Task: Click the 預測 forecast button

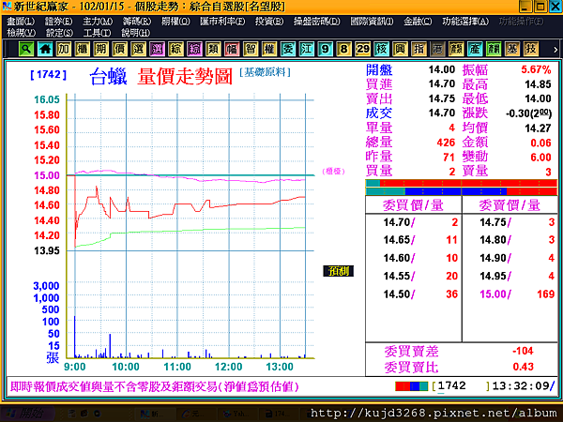Action: [338, 271]
